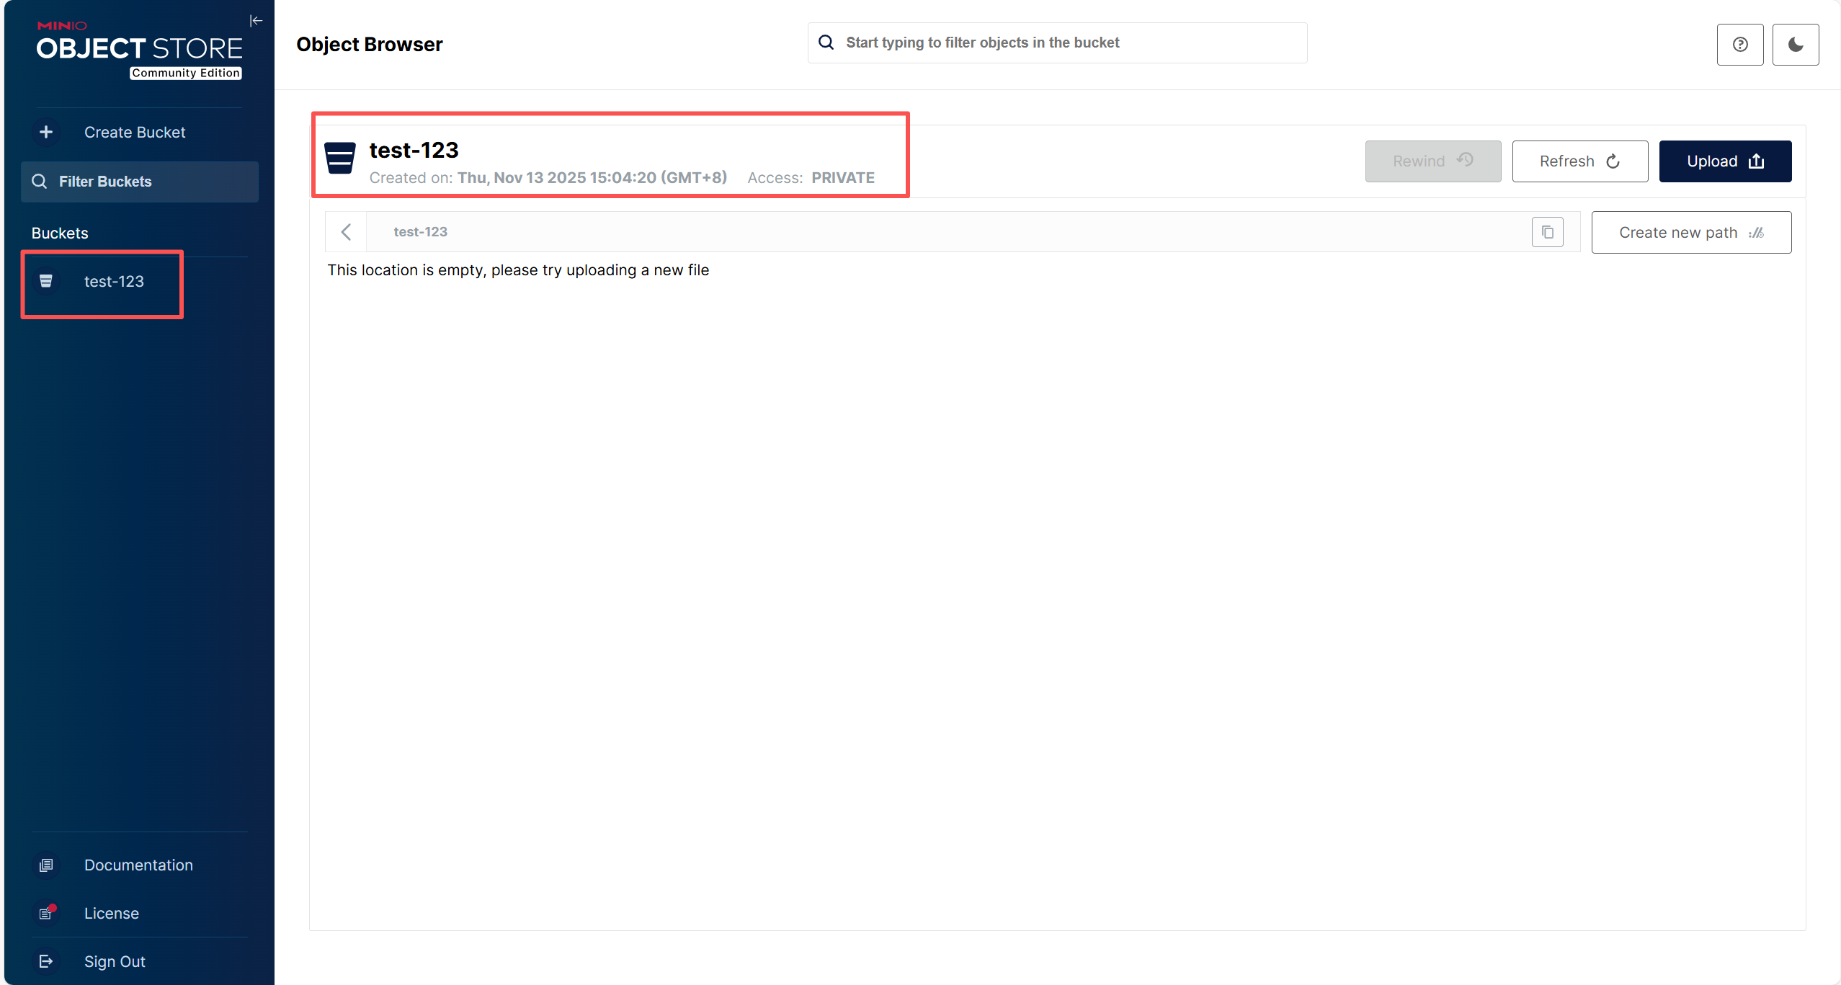Sign Out of the console
The image size is (1841, 985).
pos(115,961)
